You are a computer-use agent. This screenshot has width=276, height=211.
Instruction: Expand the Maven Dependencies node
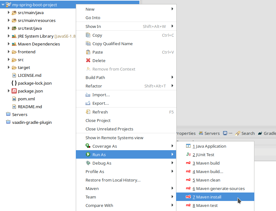point(9,44)
